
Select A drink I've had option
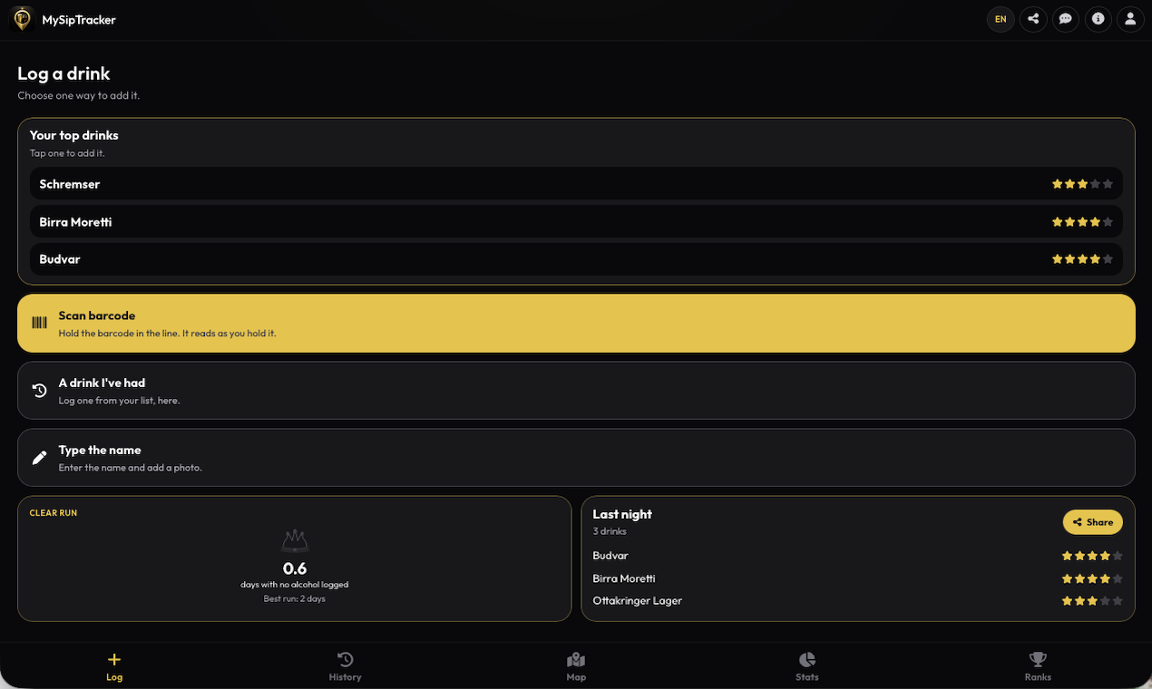(x=576, y=391)
